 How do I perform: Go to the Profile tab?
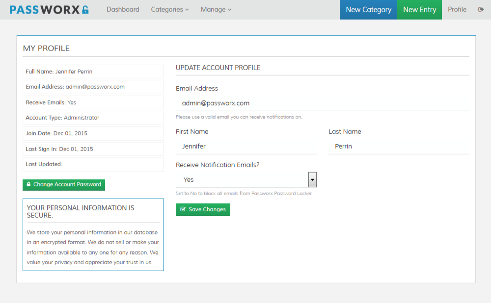(457, 9)
